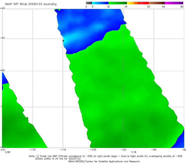Click the green 18–34 color bar segment

[118, 3]
